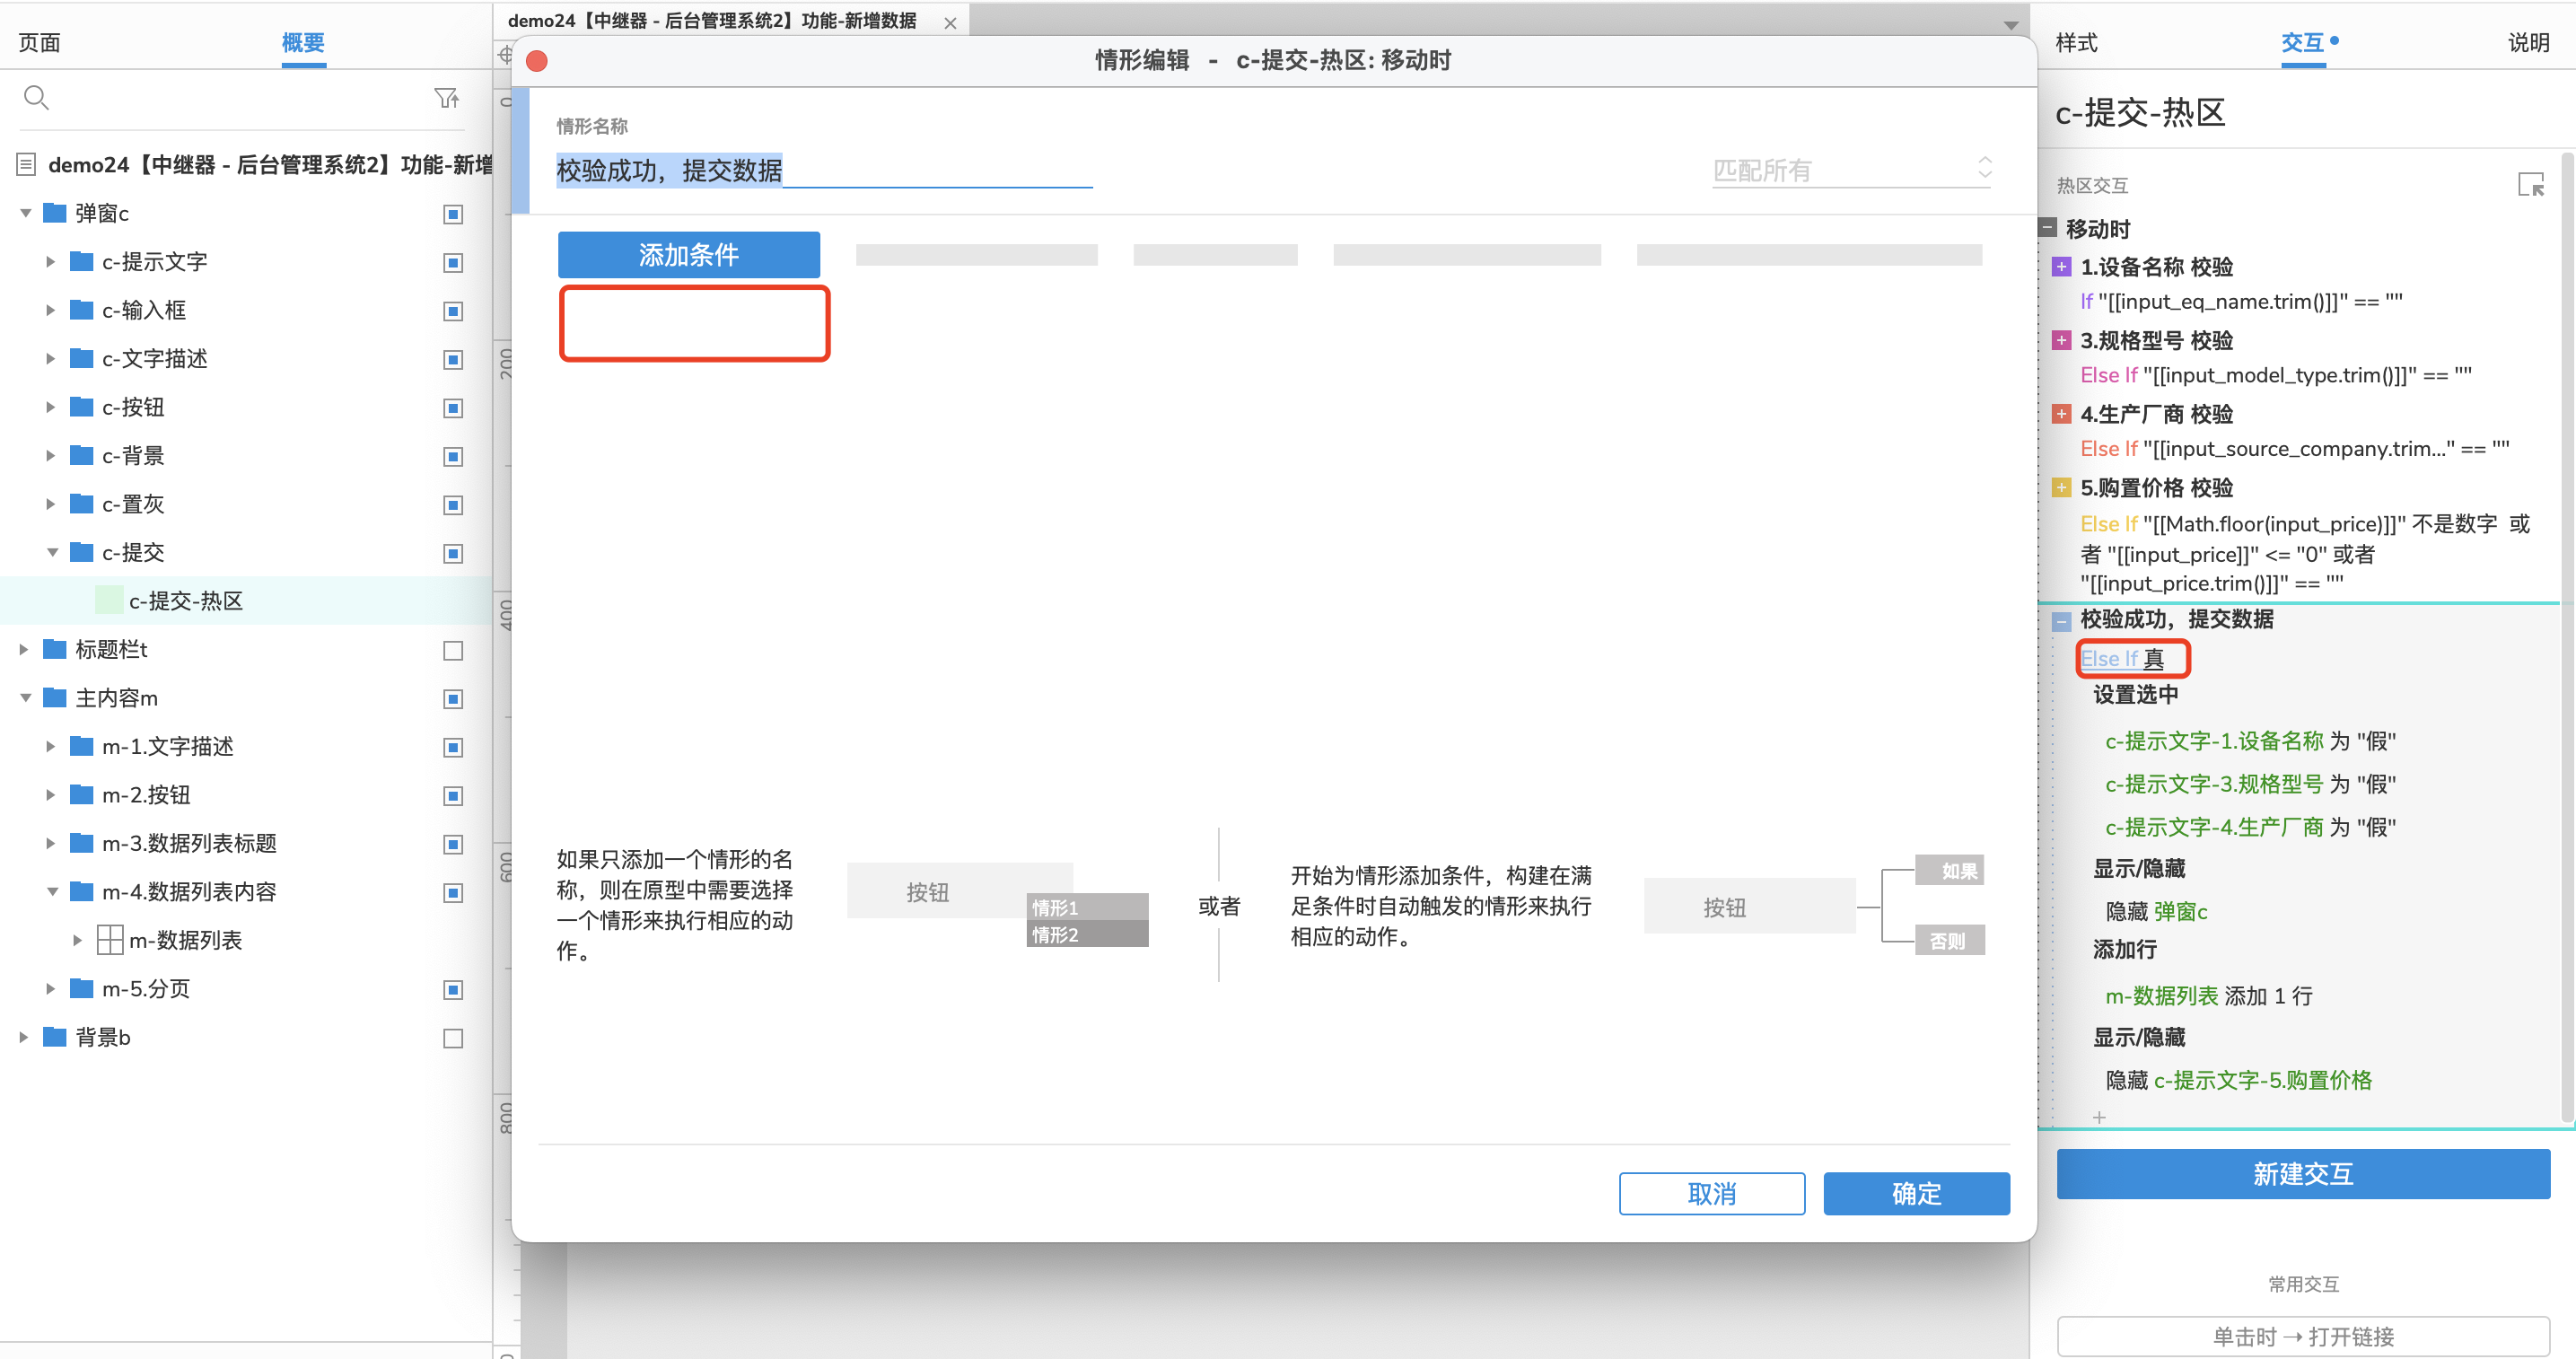Viewport: 2576px width, 1359px height.
Task: Click the m-数据列表 repeater grid icon
Action: [109, 940]
